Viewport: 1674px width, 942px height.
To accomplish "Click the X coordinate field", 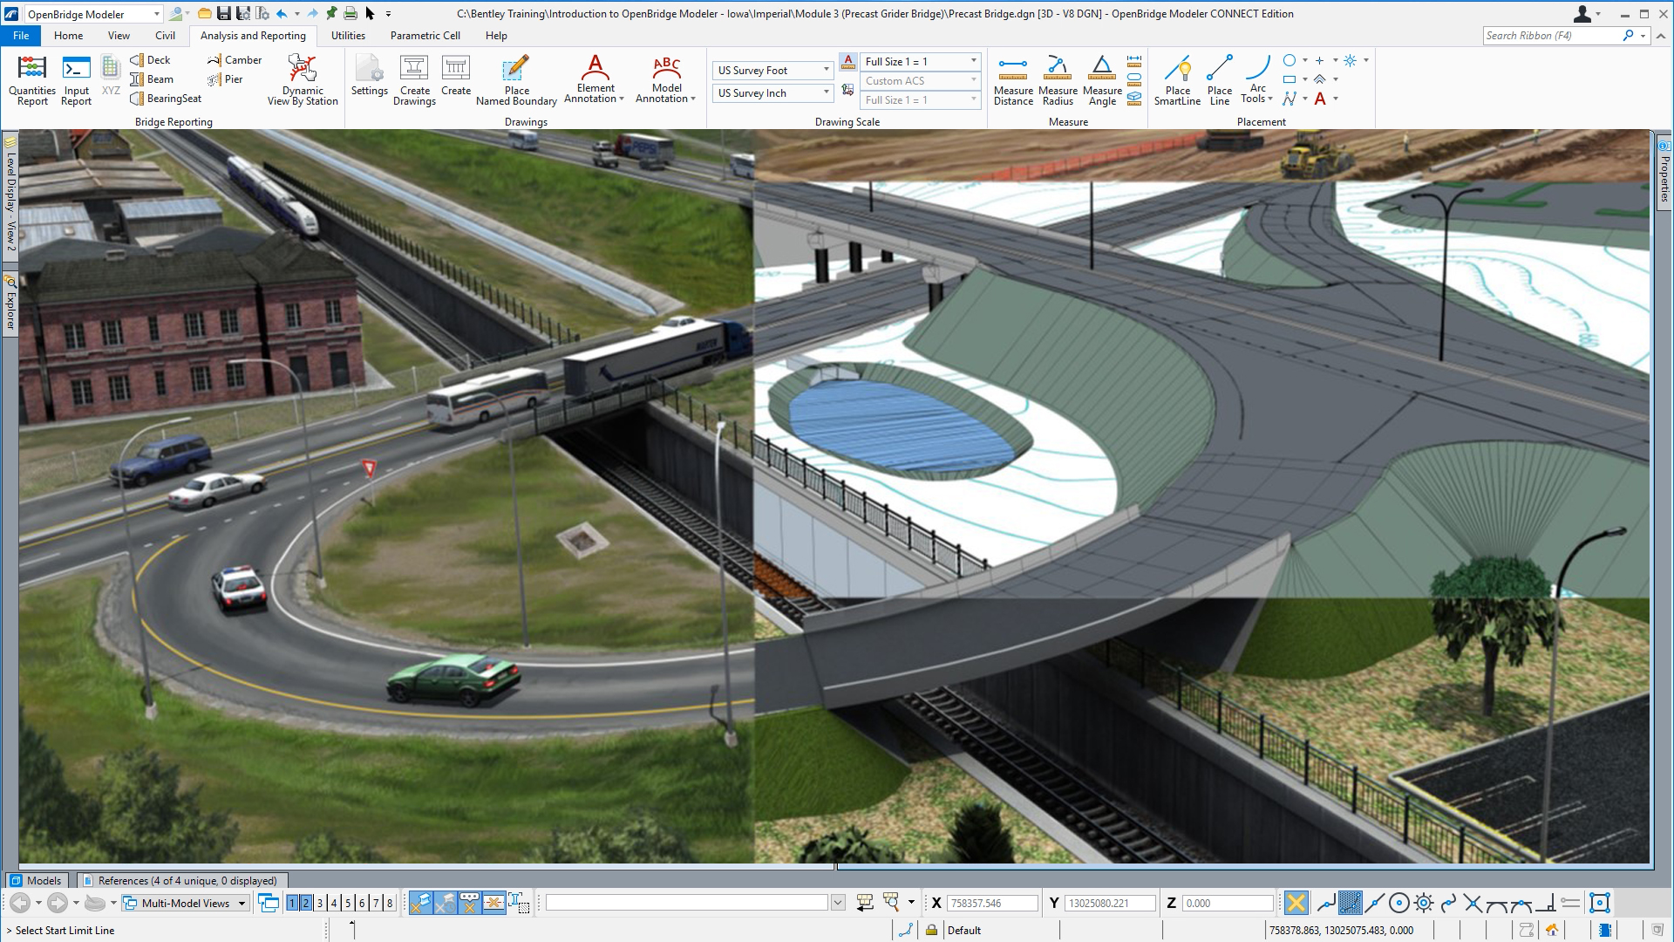I will (x=992, y=903).
